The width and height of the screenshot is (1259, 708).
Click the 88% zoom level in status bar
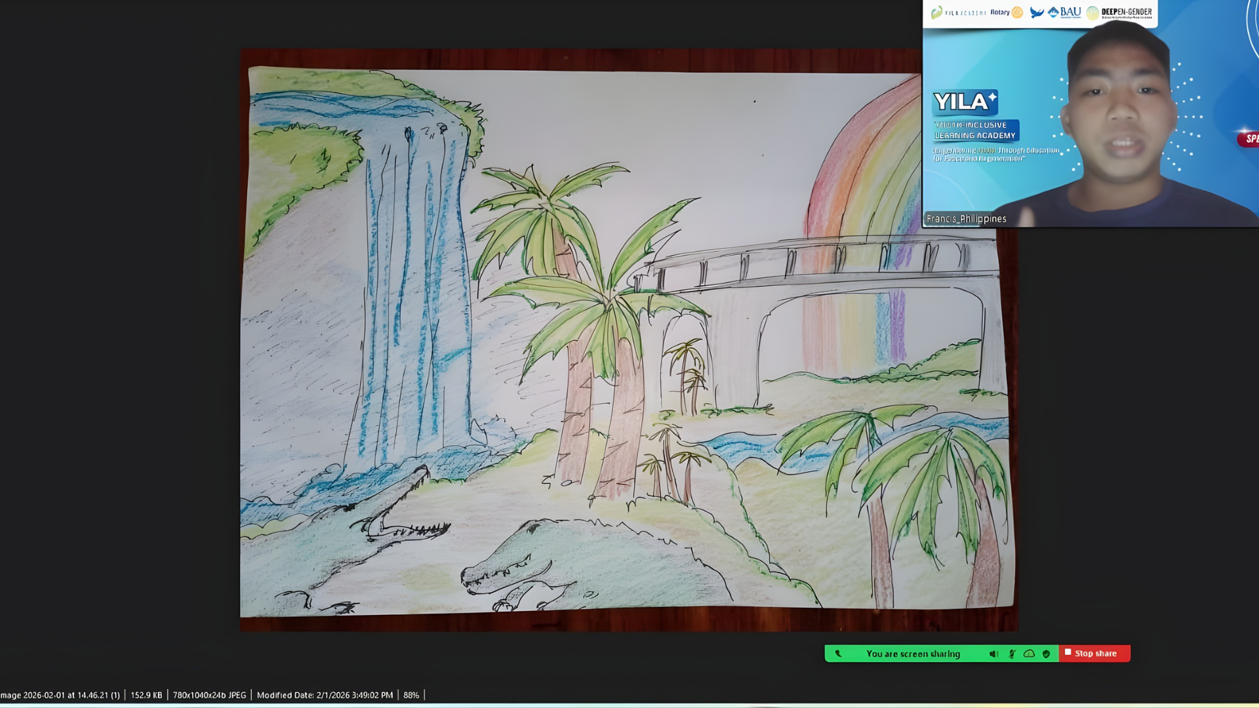[x=411, y=695]
